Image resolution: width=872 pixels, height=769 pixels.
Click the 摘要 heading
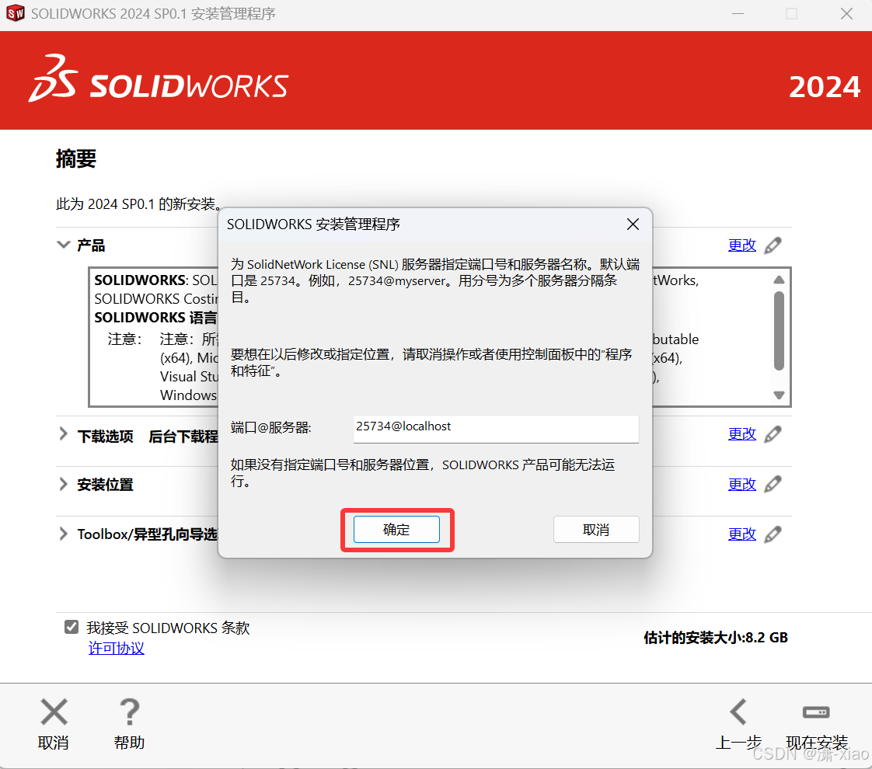(x=76, y=159)
